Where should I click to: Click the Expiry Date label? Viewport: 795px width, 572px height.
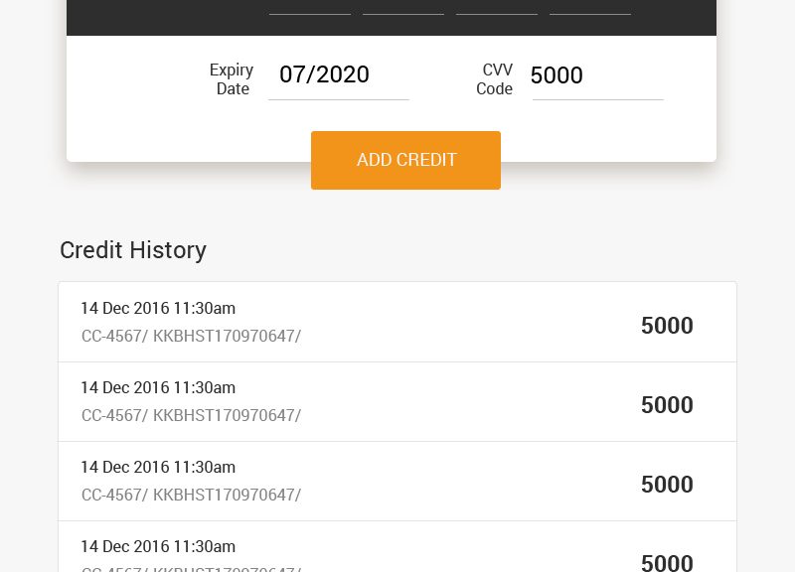pyautogui.click(x=232, y=79)
